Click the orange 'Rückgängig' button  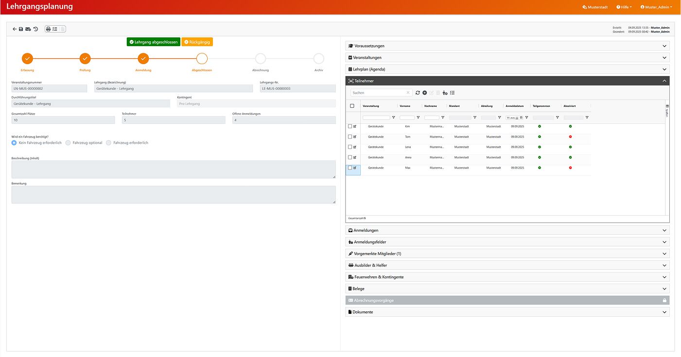[197, 42]
